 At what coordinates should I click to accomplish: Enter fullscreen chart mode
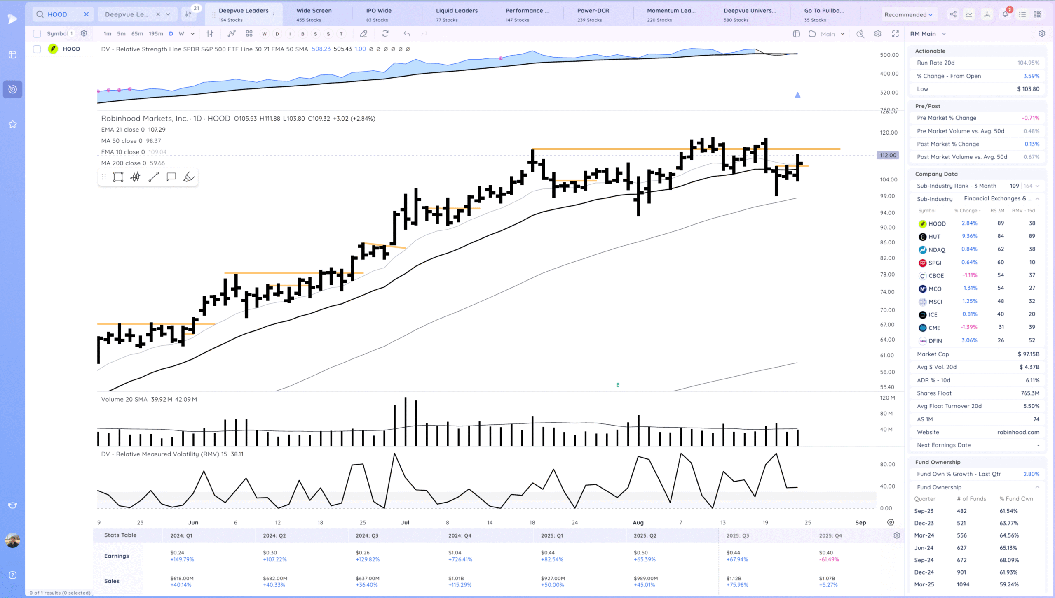[896, 34]
